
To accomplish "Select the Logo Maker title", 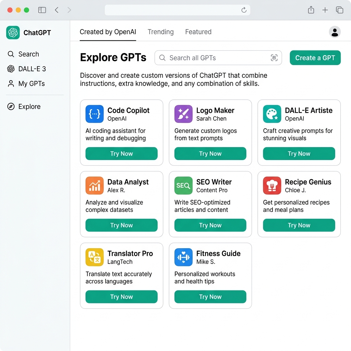I will tap(215, 110).
